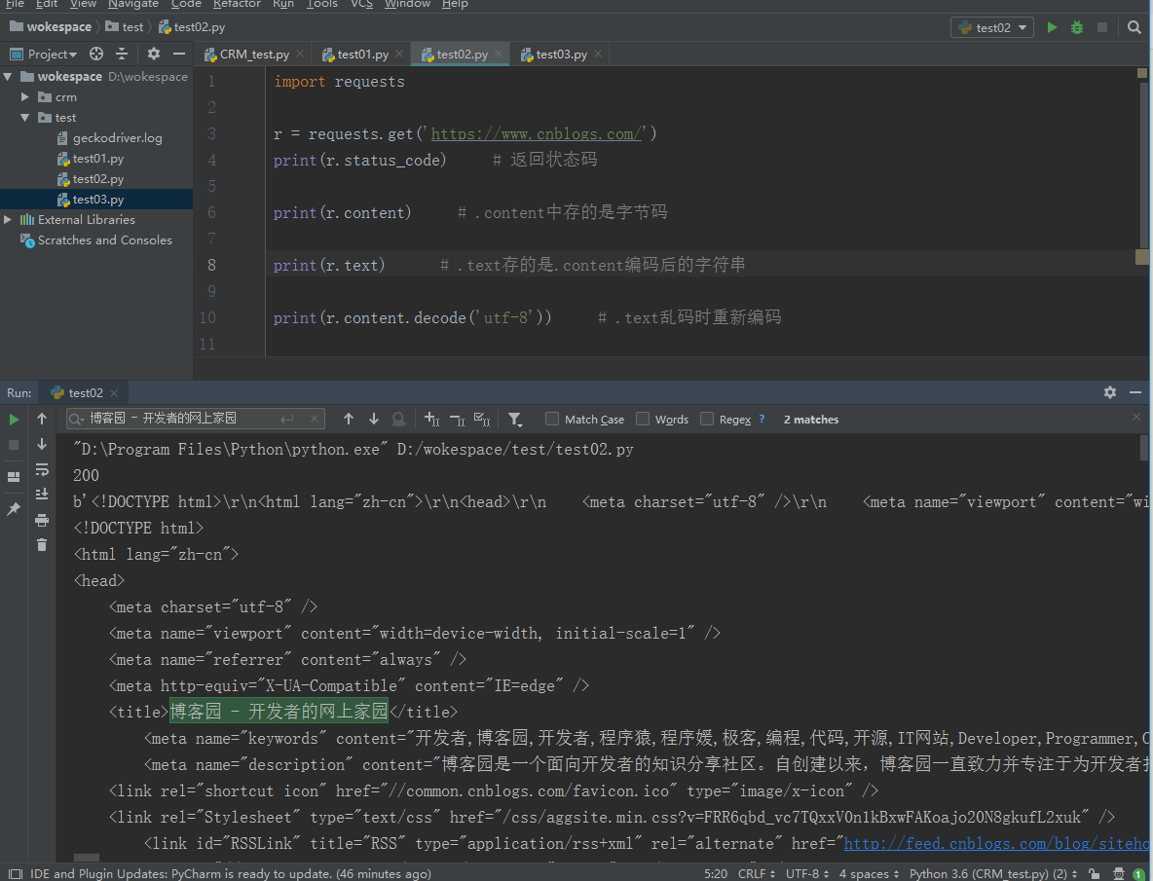Run test02 with the green toolbar play button

(1053, 27)
